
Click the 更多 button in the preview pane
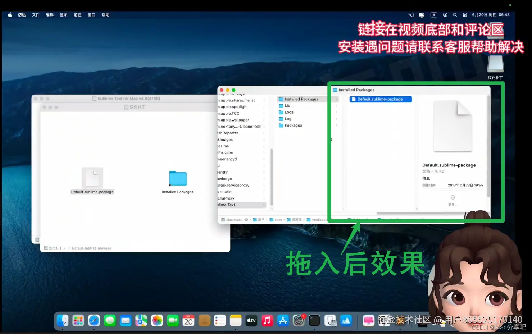pyautogui.click(x=453, y=200)
